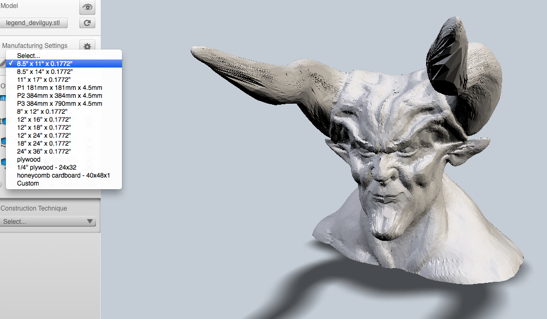Select 8.5" x 11" x 0.1772" sheet size
Screen dimensions: 547x319
click(64, 64)
